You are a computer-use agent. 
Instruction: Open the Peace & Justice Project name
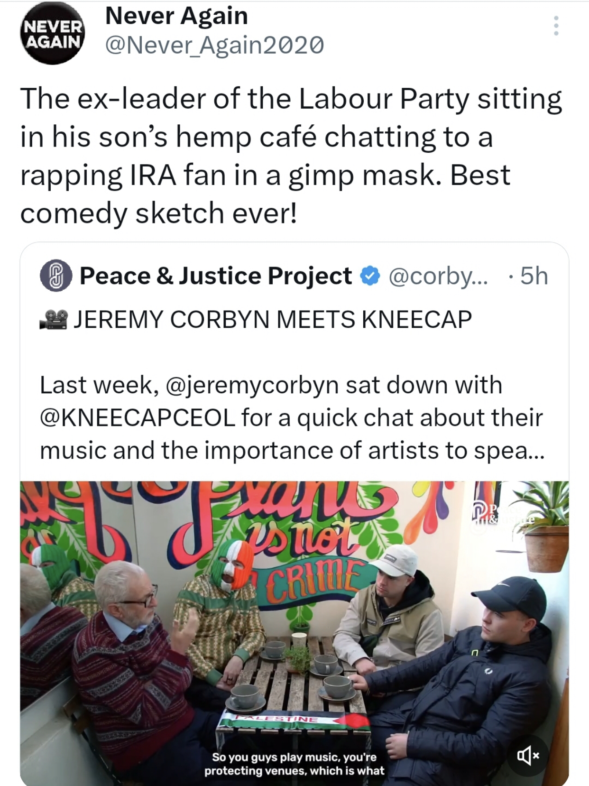click(x=215, y=276)
